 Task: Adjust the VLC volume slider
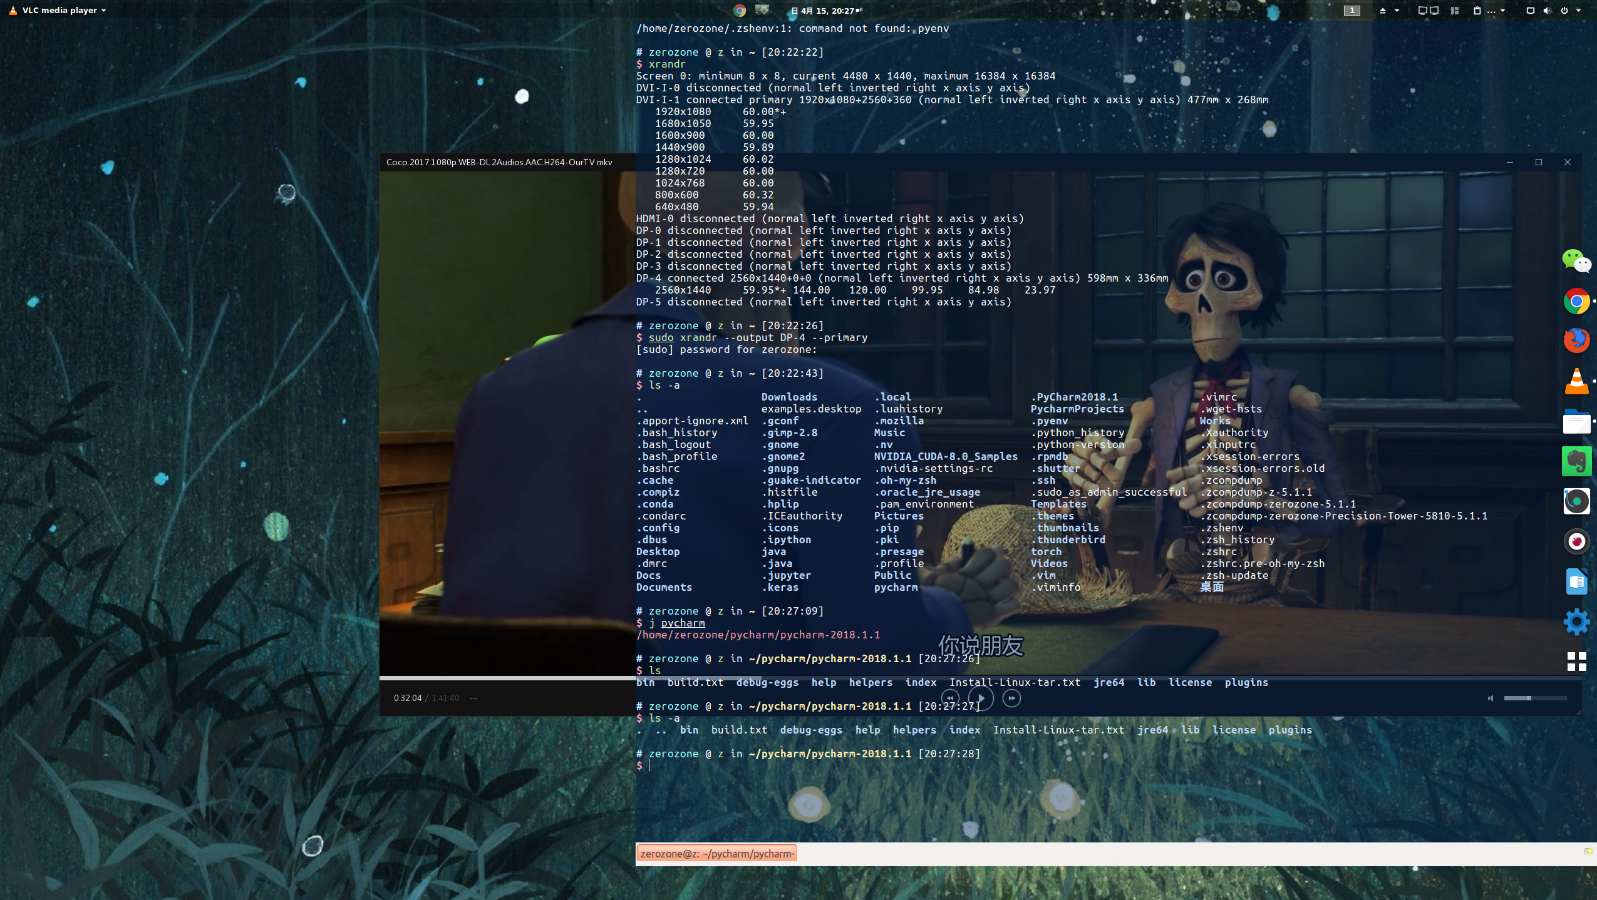1535,698
